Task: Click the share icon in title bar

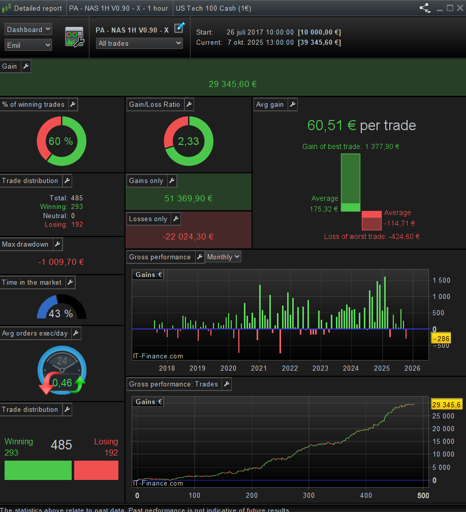Action: click(424, 8)
